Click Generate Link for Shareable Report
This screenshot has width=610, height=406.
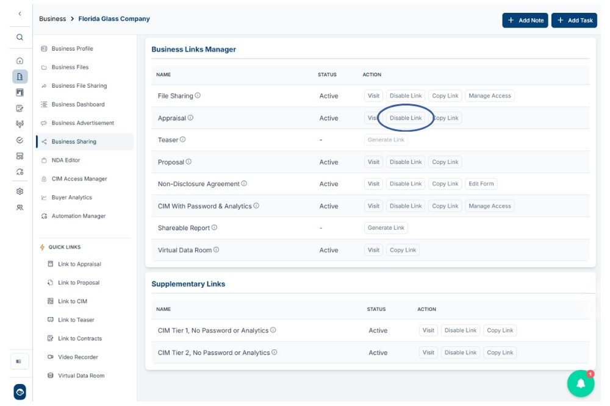click(x=386, y=227)
